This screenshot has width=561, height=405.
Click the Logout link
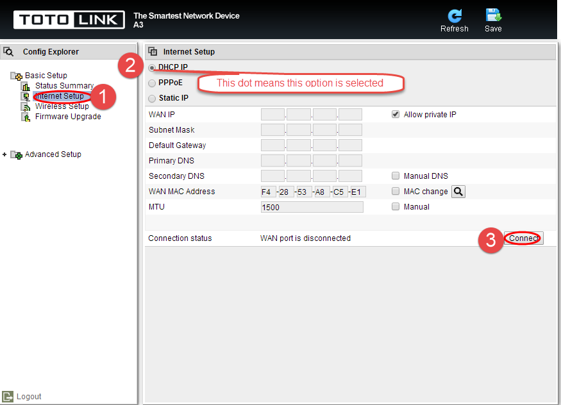[x=29, y=397]
